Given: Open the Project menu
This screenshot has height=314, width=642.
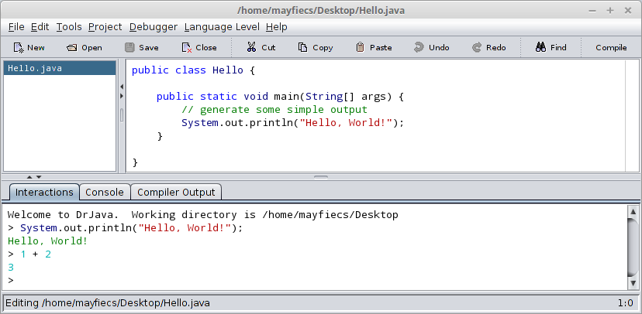Looking at the screenshot, I should 105,27.
